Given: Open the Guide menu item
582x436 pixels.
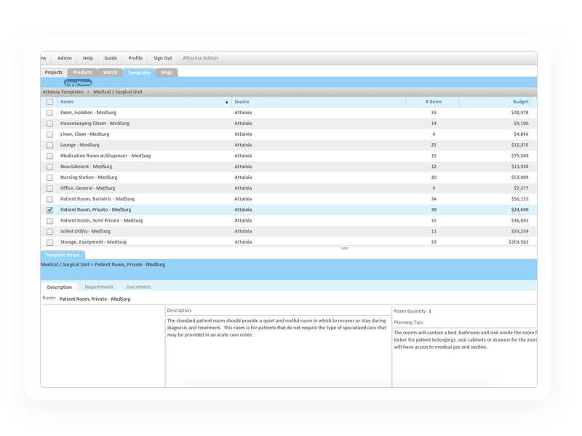Looking at the screenshot, I should click(x=111, y=58).
